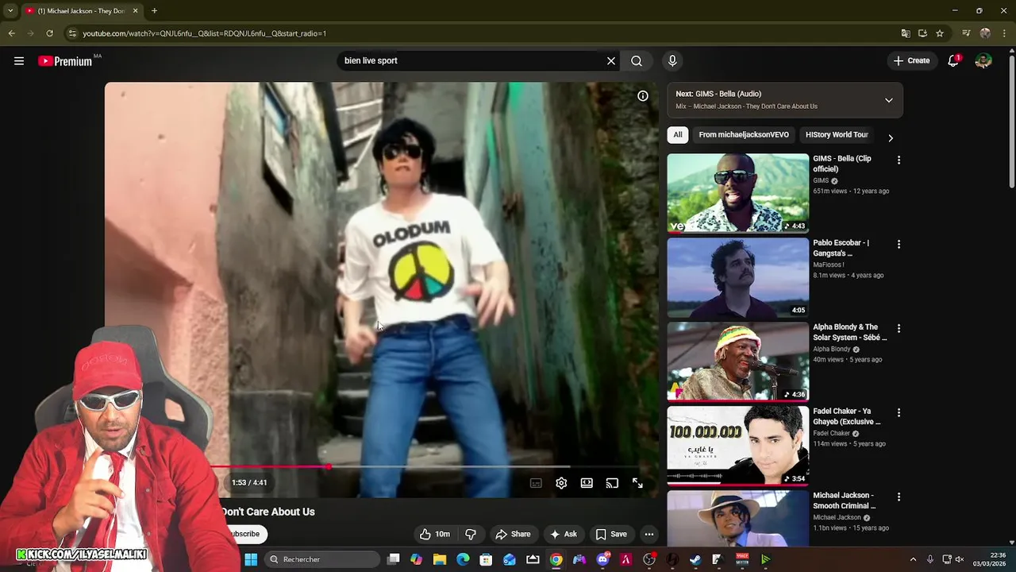Screen dimensions: 1016x572
Task: Open the Windows Start menu
Action: point(251,559)
